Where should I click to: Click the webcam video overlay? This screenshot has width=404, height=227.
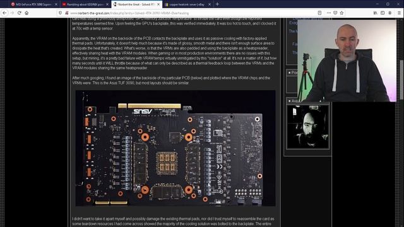click(x=347, y=61)
